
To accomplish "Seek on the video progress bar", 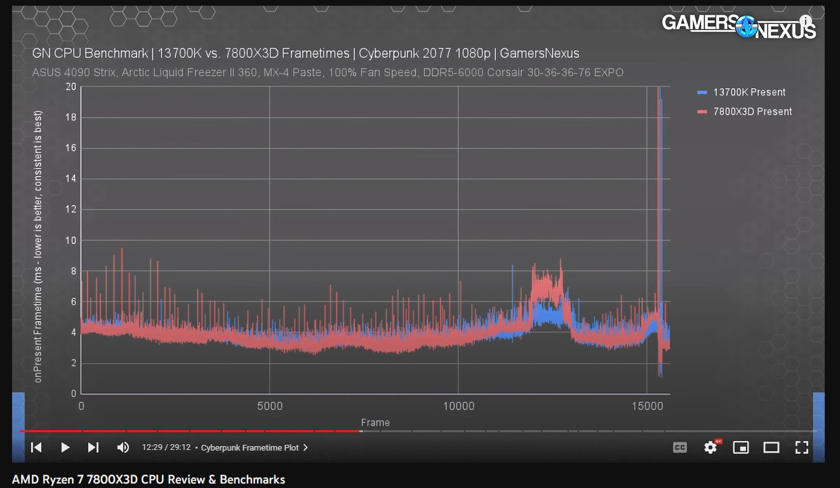I will click(418, 432).
